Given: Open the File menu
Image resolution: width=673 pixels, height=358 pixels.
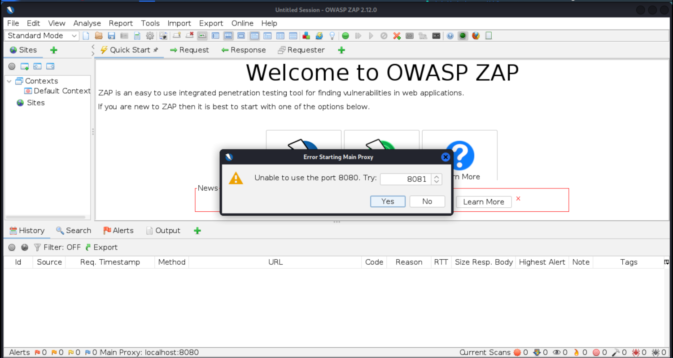Looking at the screenshot, I should (x=13, y=23).
